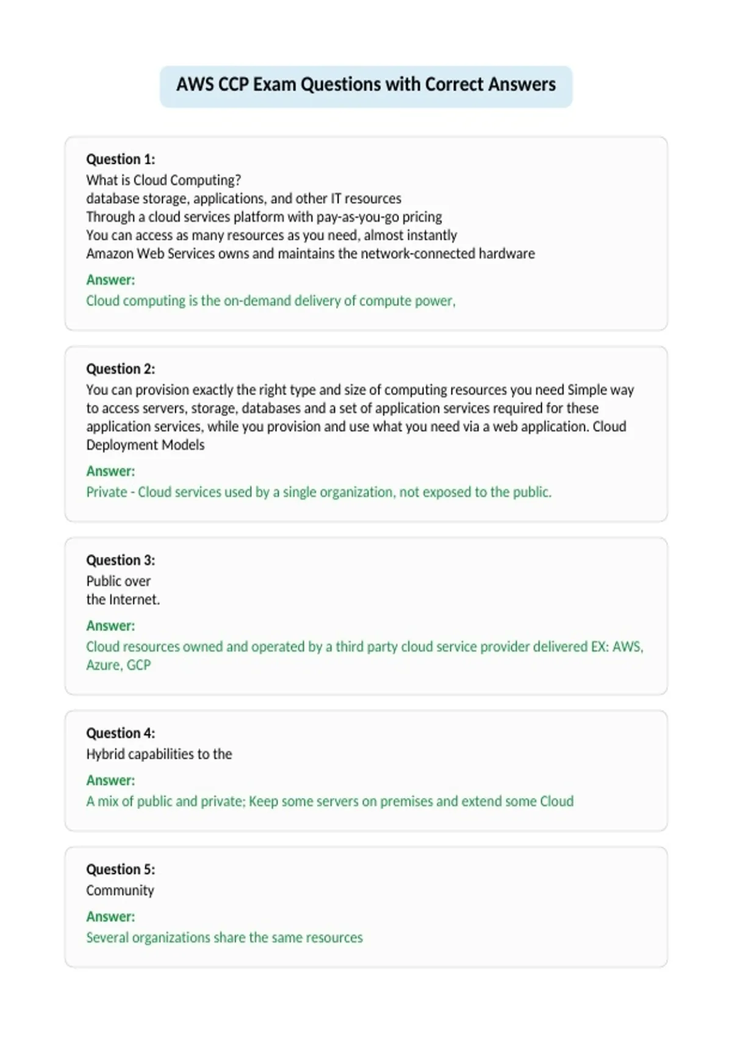Select the answer starting 'Private - Cloud services'
This screenshot has height=1038, width=732.
(318, 492)
